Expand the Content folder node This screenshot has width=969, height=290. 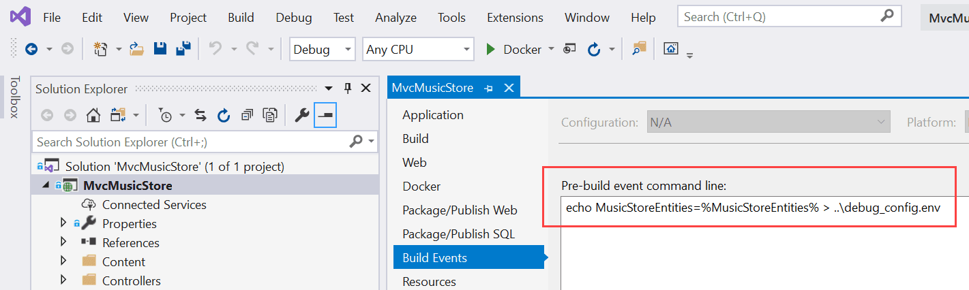(63, 261)
